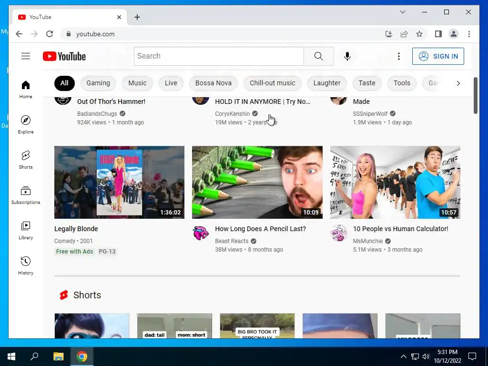The image size is (488, 366).
Task: Open the CoryxKenshin channel link
Action: point(232,113)
